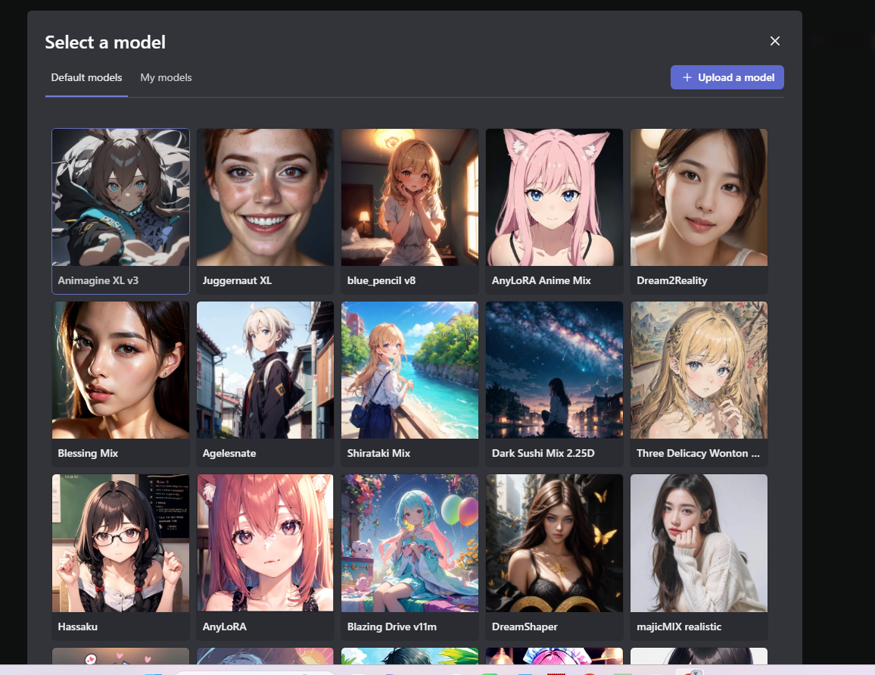875x675 pixels.
Task: Switch to the My models tab
Action: click(x=166, y=77)
